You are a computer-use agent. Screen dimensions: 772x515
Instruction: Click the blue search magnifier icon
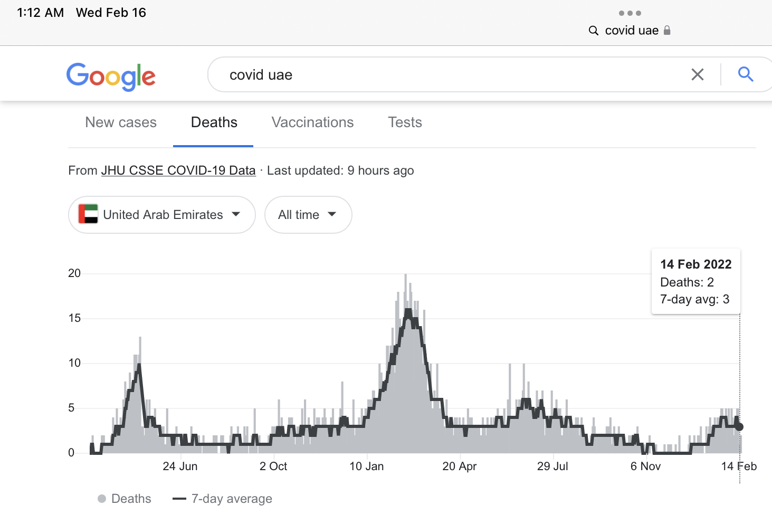pyautogui.click(x=745, y=74)
